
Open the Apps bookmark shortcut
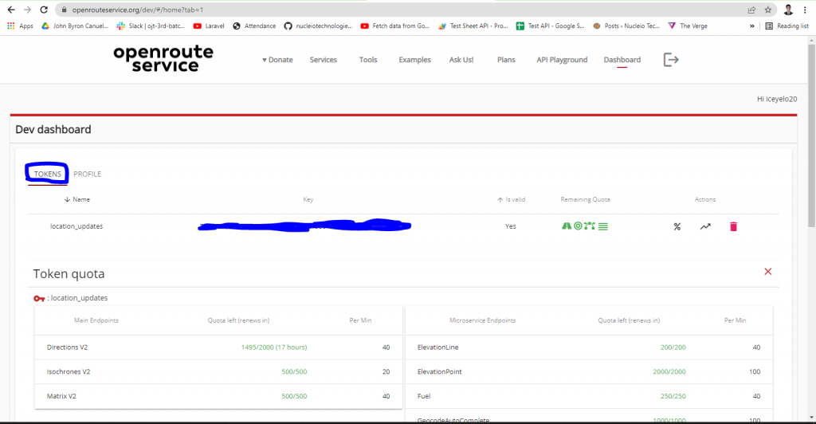tap(20, 26)
